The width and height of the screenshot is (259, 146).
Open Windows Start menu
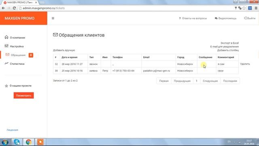(5, 142)
